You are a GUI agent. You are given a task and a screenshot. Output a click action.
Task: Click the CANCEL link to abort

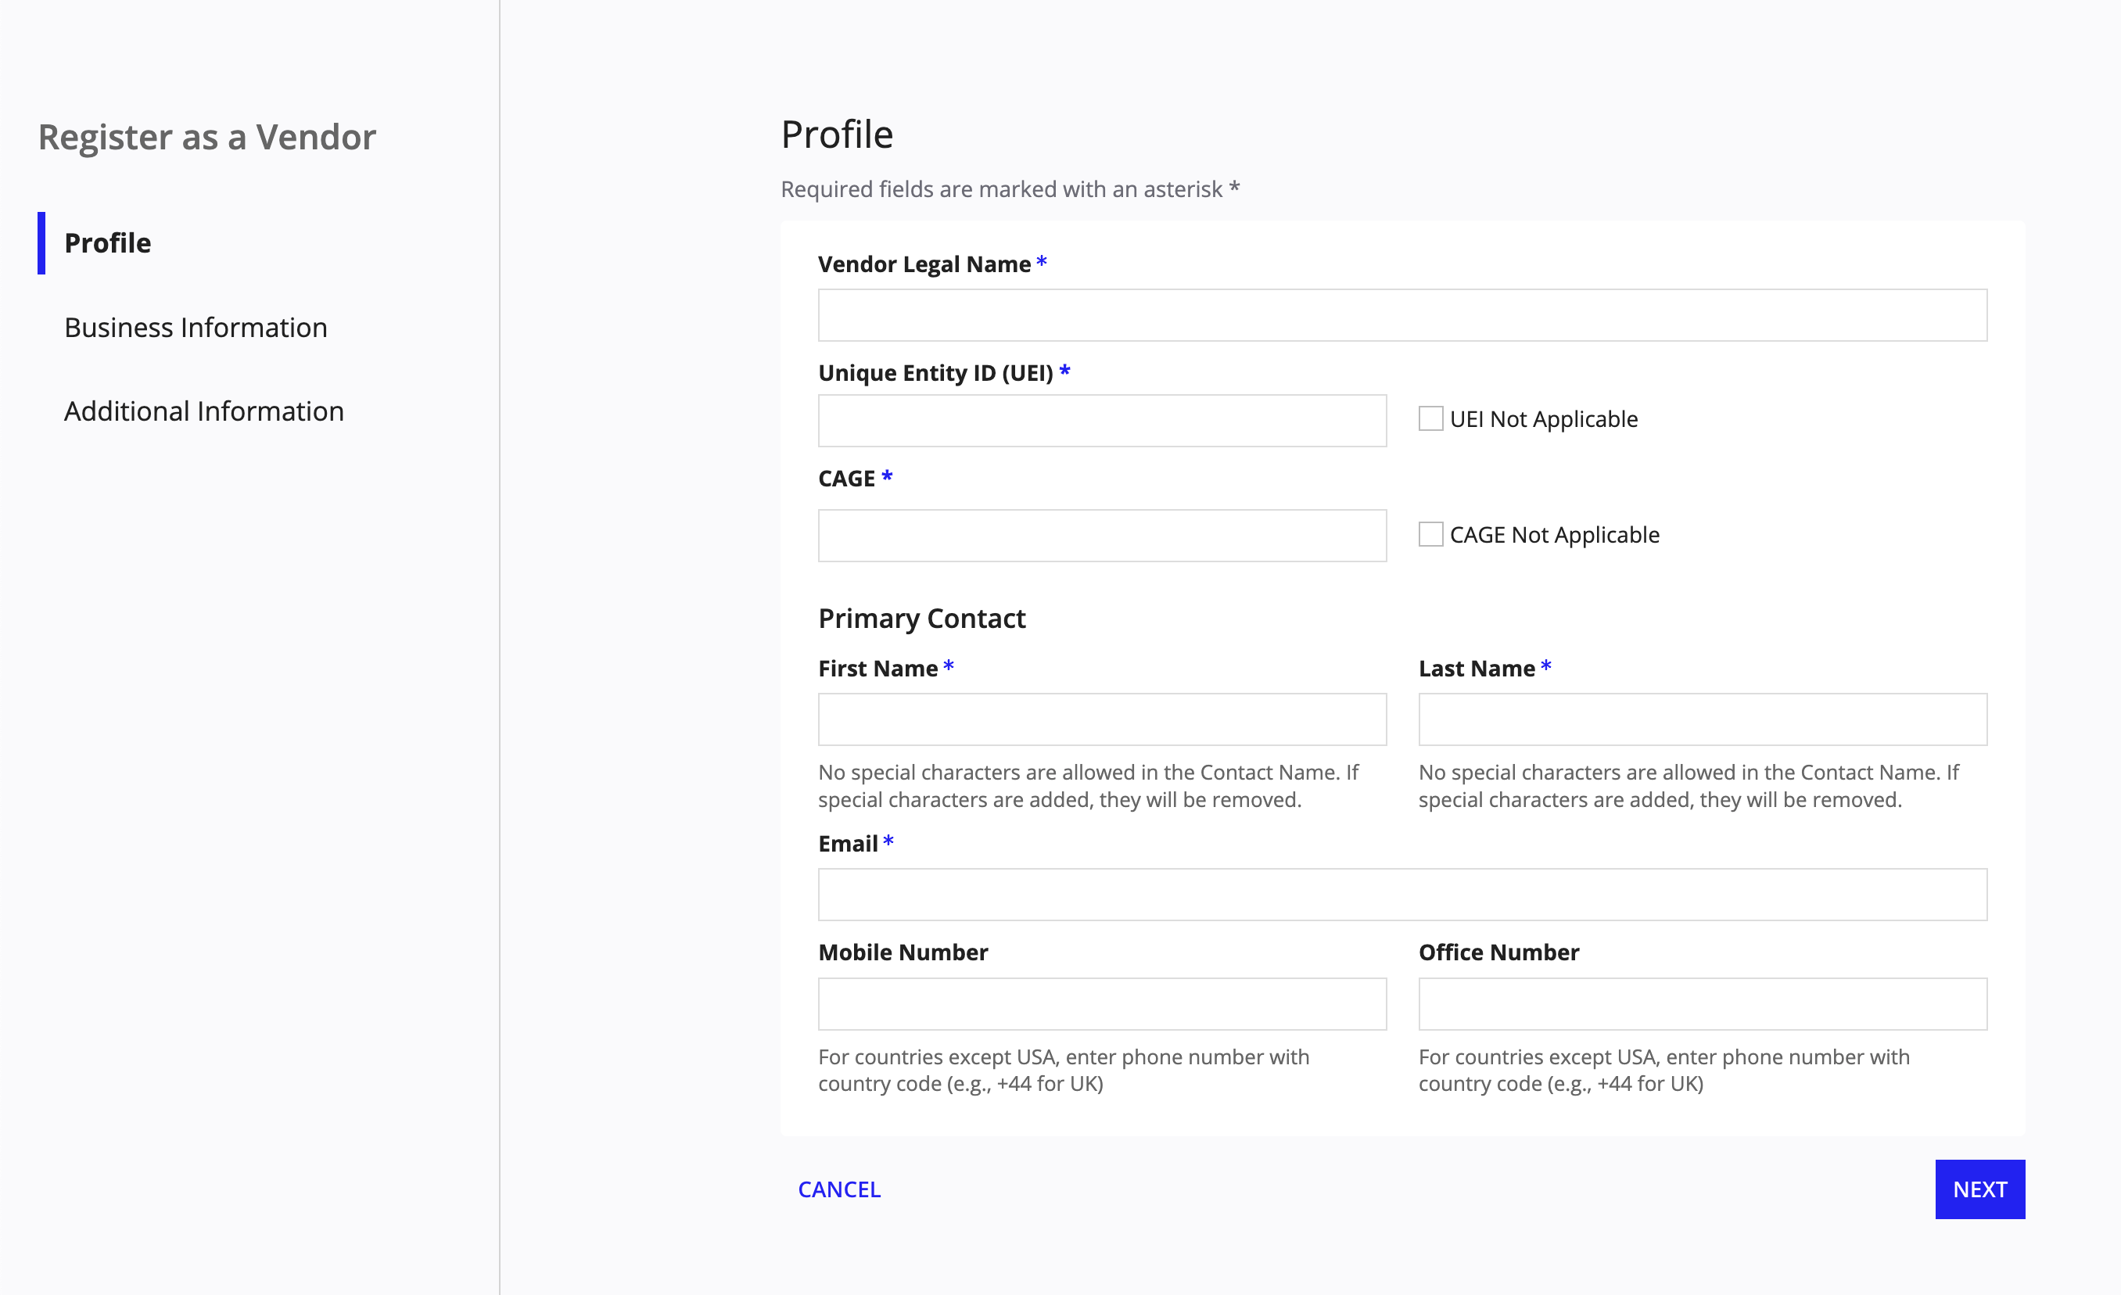tap(839, 1189)
